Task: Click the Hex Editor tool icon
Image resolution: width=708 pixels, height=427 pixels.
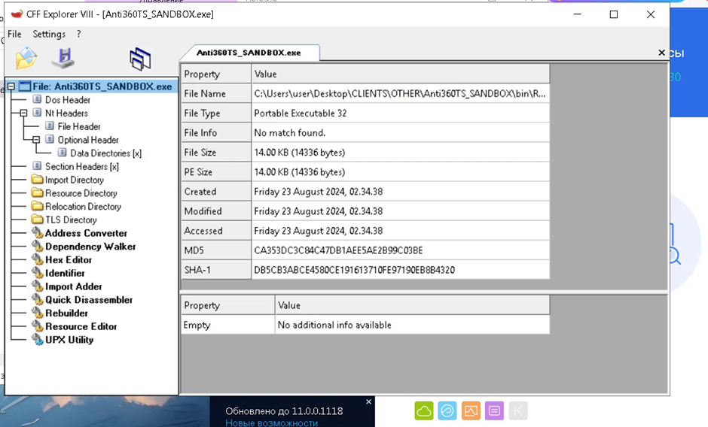Action: 38,259
